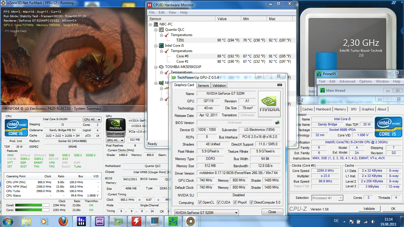
Task: Click the Intel Core i5 chip icon in Hardware Monitor
Action: click(x=161, y=46)
